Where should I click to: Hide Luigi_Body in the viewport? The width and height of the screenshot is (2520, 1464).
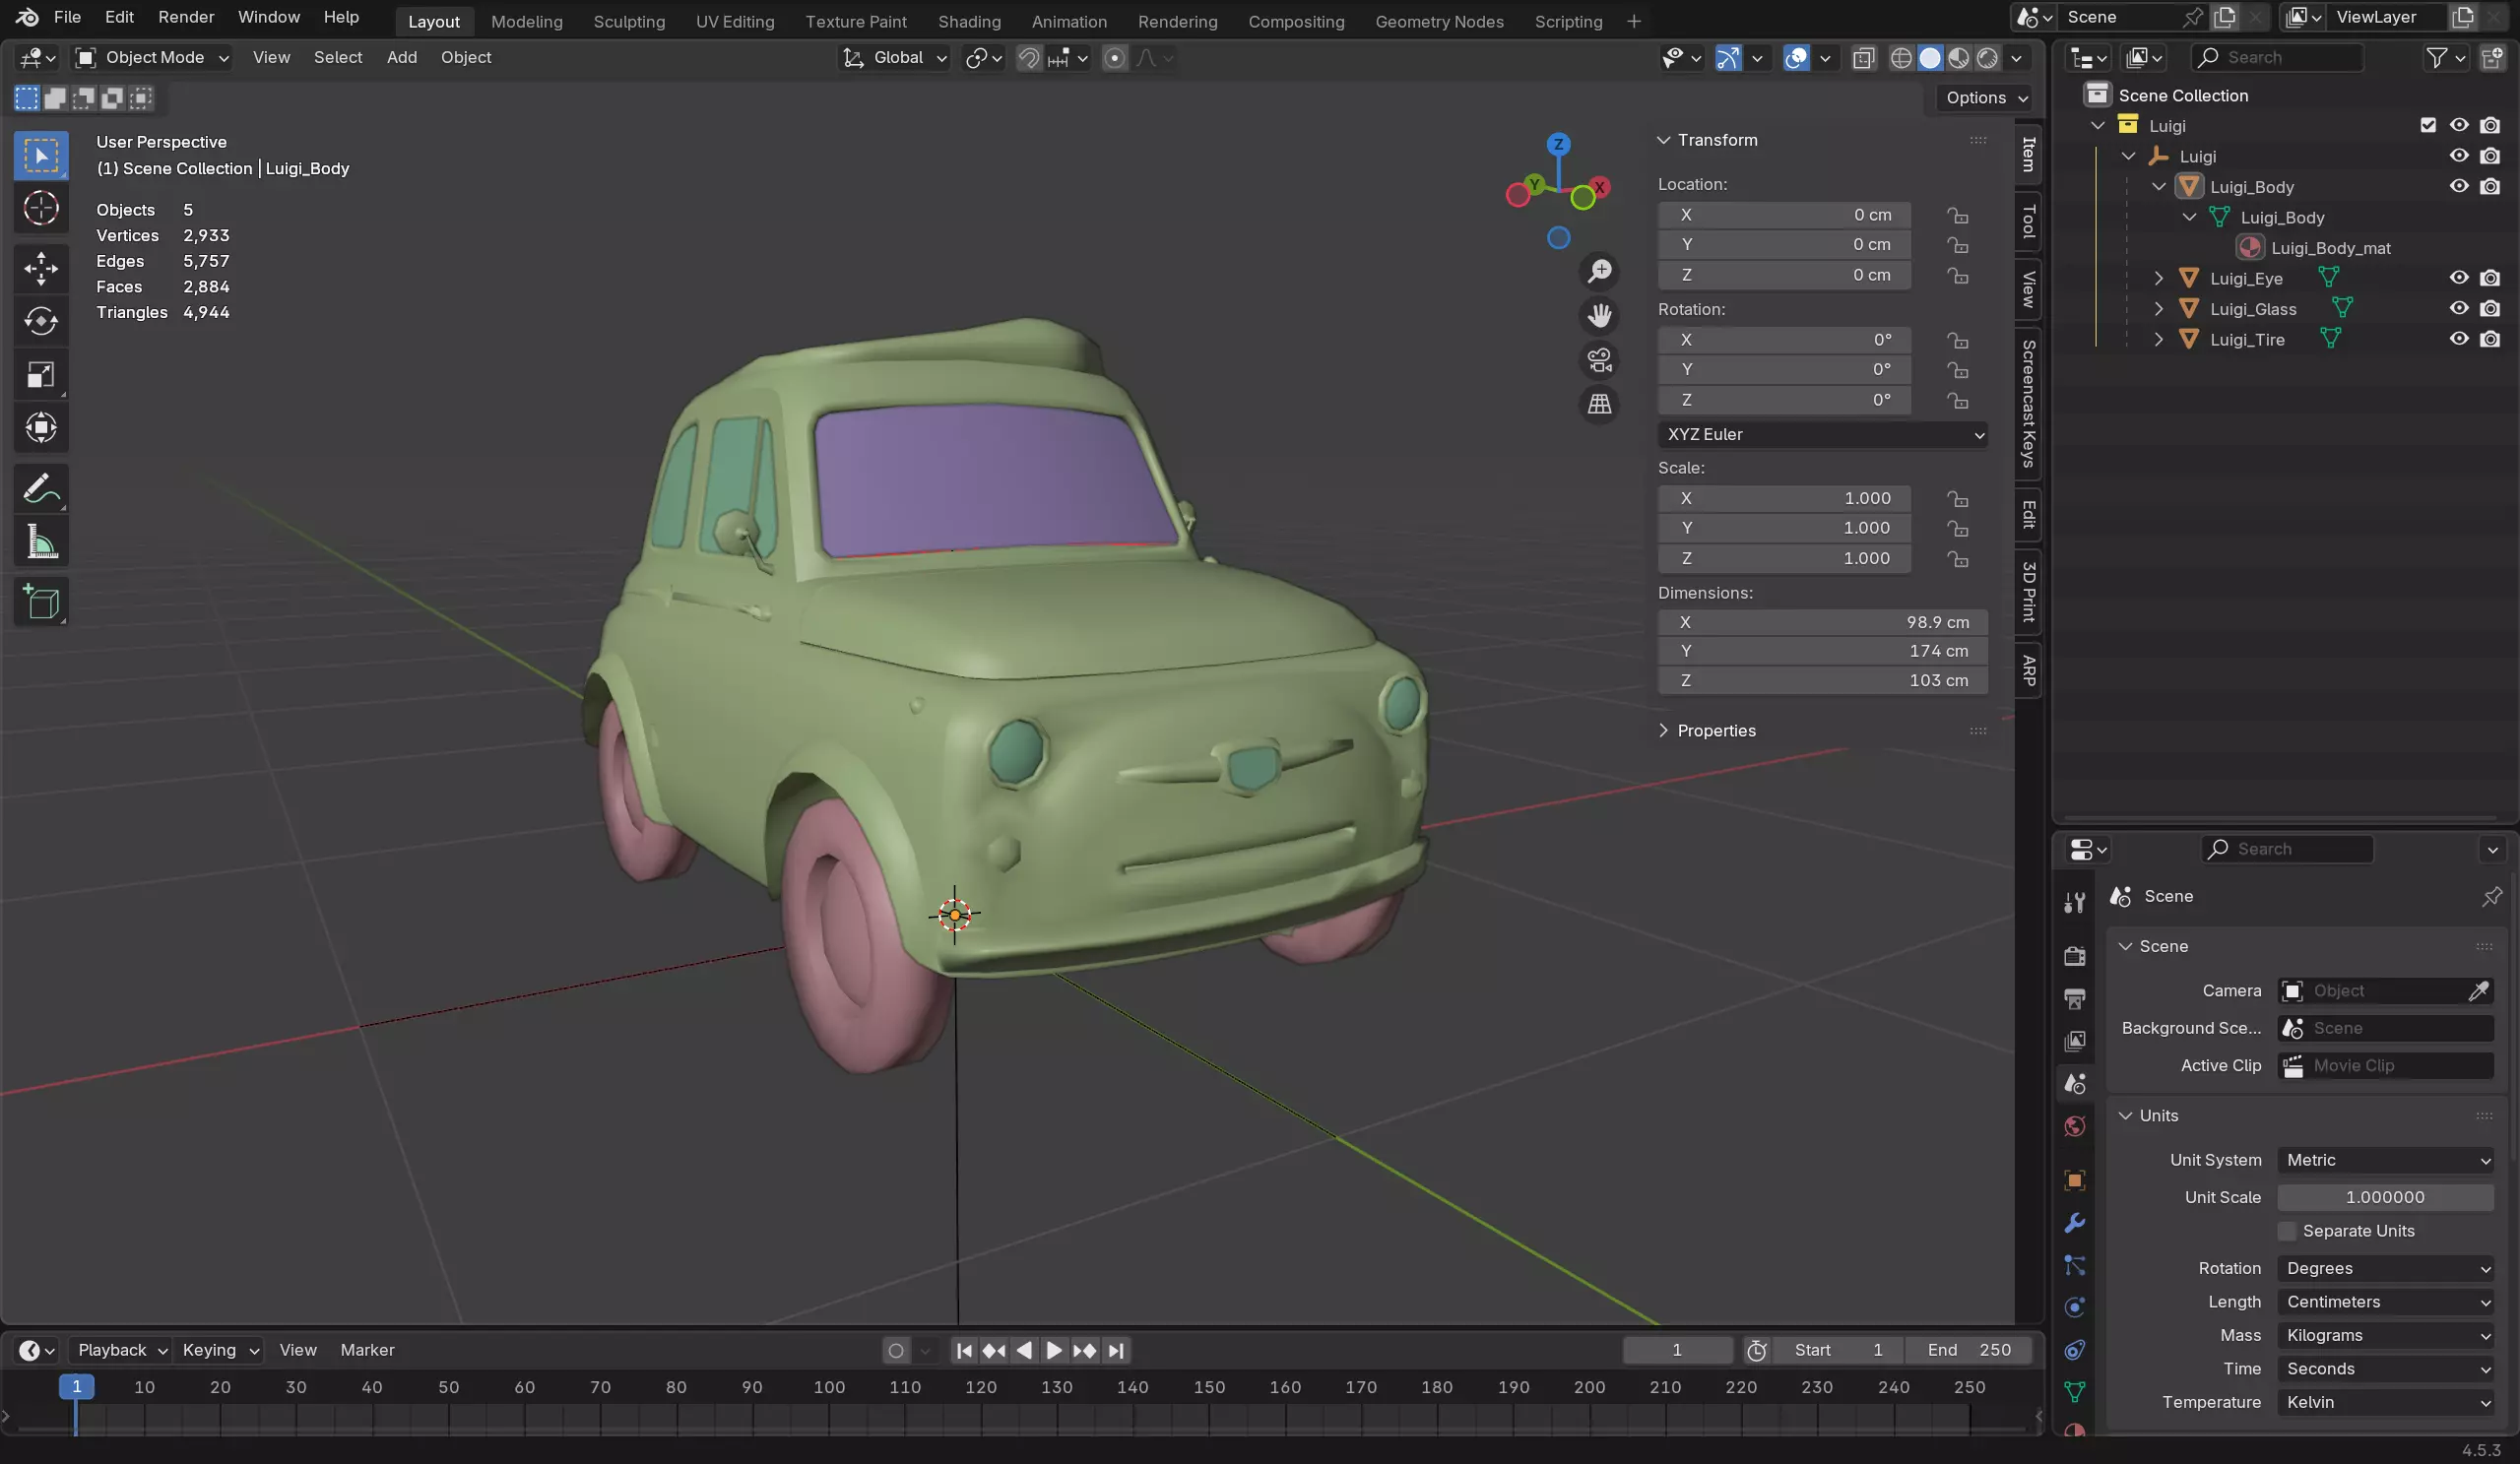click(2459, 186)
